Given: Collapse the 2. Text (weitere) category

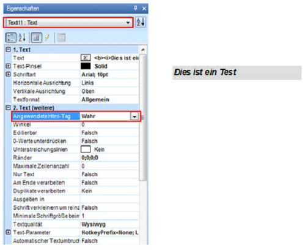Looking at the screenshot, I should [8, 108].
